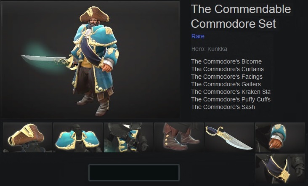Click the empty dark box at bottom
Viewport: 308px width, 186px height.
pos(134,173)
